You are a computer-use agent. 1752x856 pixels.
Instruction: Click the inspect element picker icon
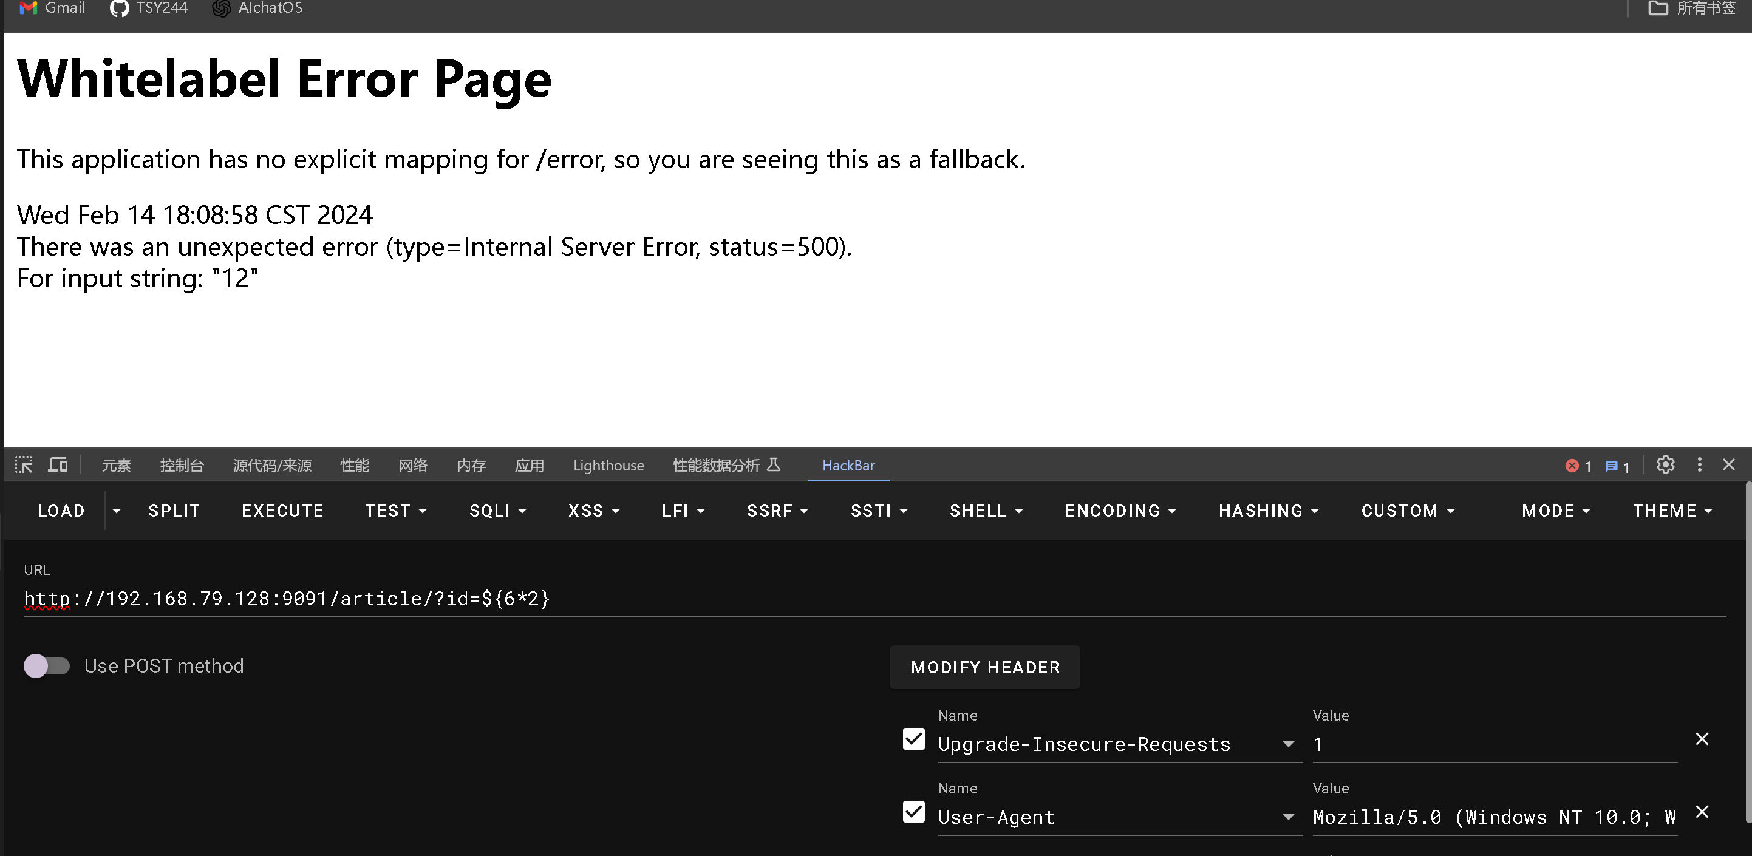[24, 465]
